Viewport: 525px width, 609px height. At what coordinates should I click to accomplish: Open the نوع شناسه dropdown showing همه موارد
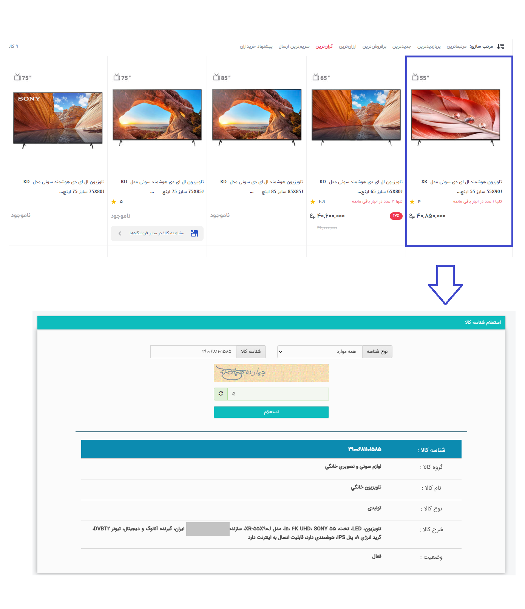320,351
